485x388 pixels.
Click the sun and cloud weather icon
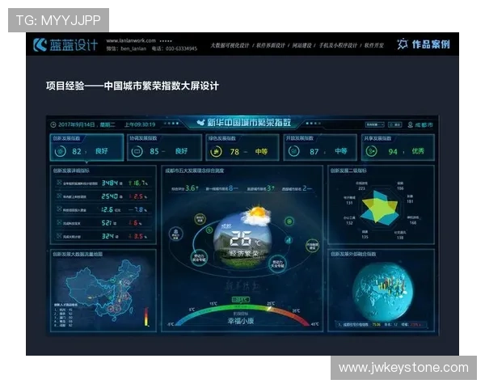coord(256,216)
